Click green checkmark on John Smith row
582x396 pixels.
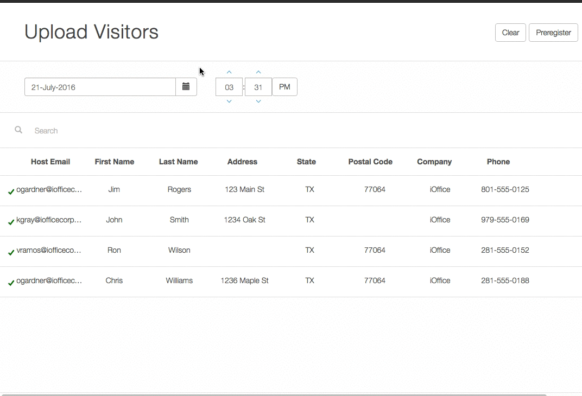pos(11,222)
